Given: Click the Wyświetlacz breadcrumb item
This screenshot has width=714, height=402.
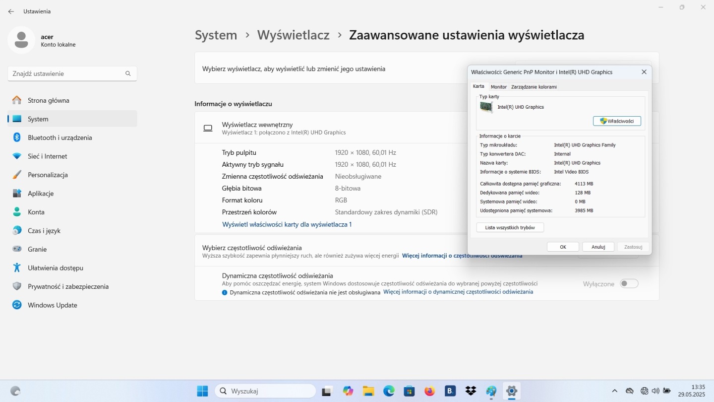Looking at the screenshot, I should click(293, 35).
